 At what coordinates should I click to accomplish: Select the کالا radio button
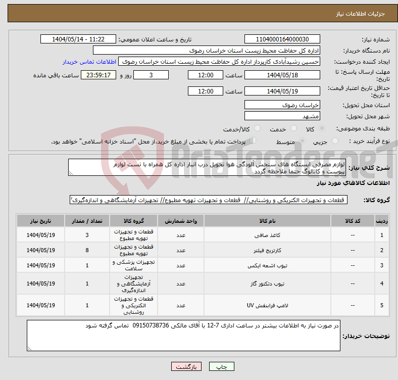pos(322,128)
